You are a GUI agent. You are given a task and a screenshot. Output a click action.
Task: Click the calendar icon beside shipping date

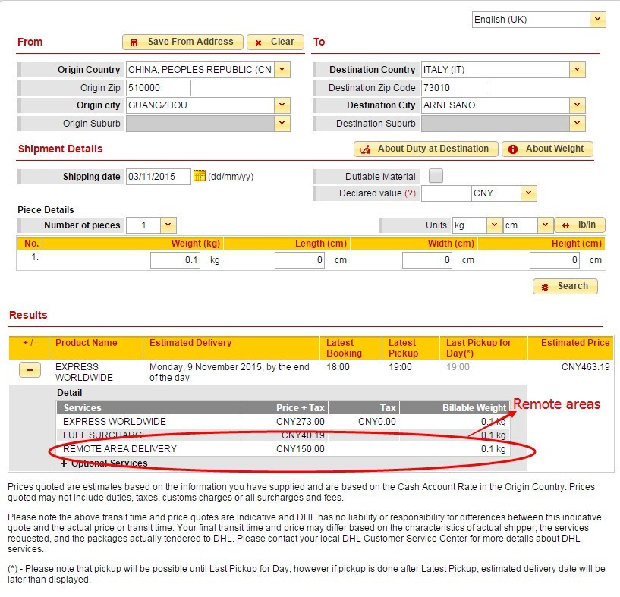coord(200,176)
